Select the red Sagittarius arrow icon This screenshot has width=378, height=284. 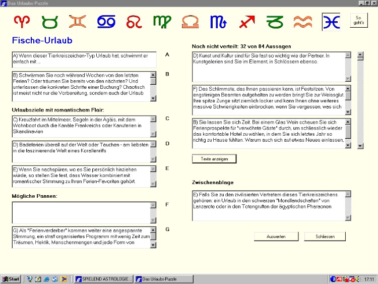(x=246, y=22)
